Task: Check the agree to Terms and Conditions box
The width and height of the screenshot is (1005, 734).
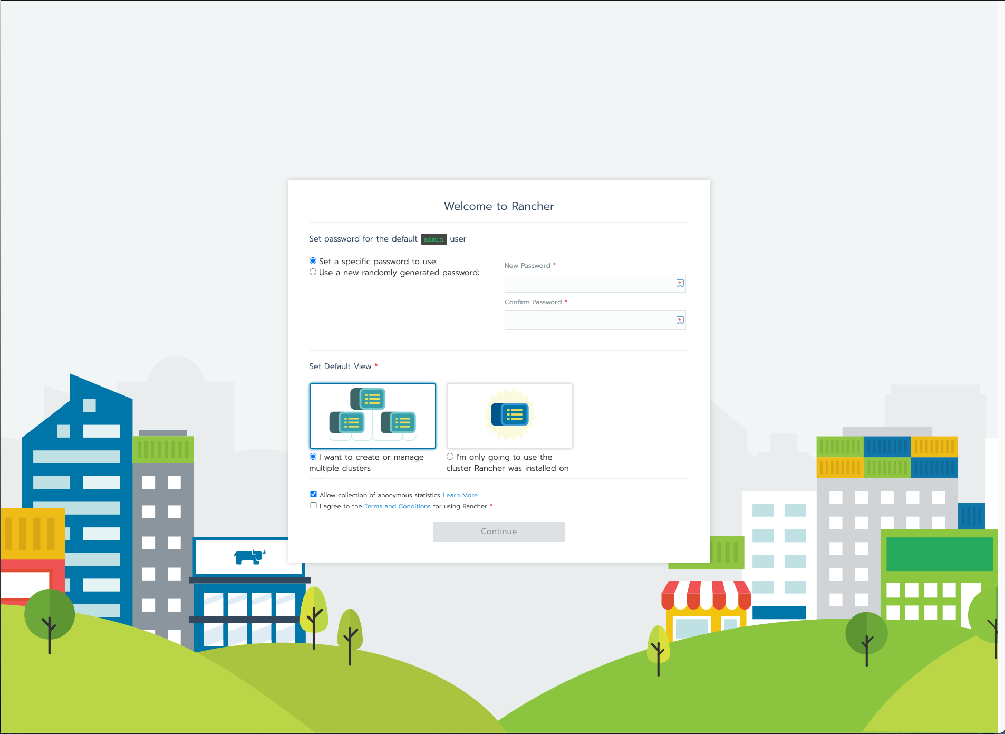Action: (x=313, y=505)
